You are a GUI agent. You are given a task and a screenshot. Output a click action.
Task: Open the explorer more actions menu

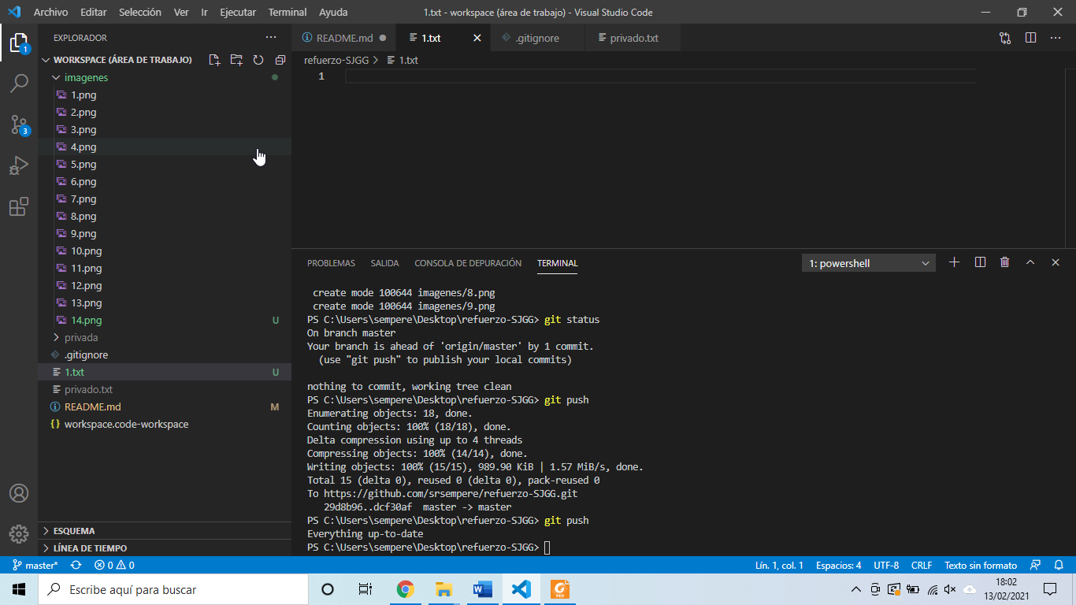(271, 37)
